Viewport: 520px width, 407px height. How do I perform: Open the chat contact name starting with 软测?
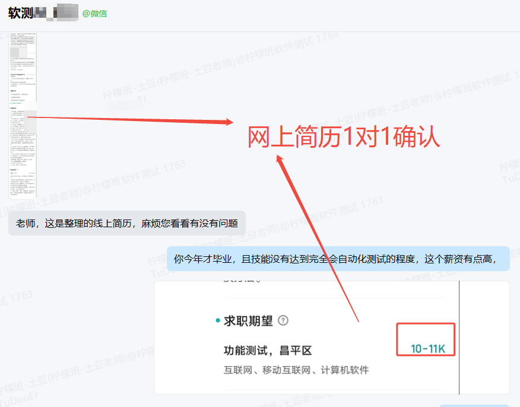20,13
